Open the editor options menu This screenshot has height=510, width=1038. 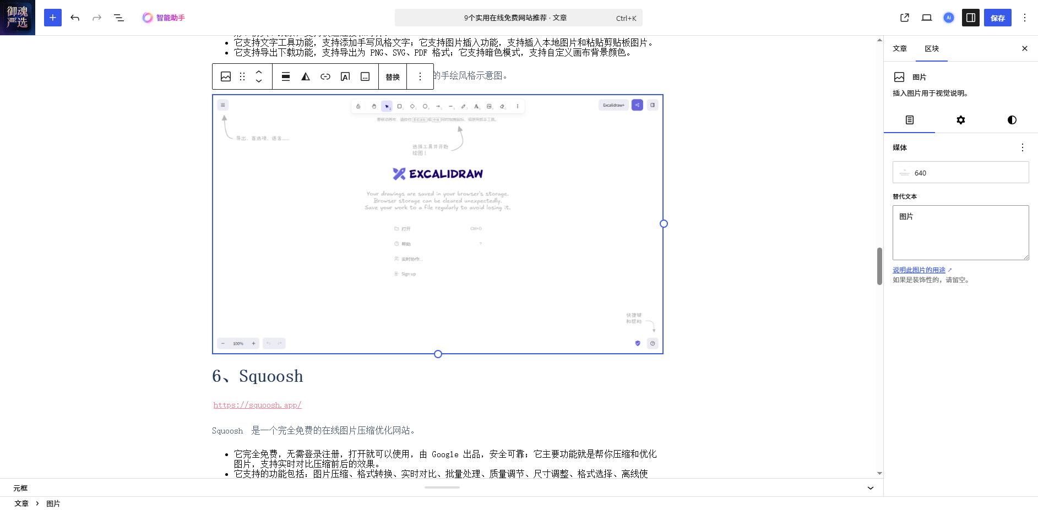1025,18
